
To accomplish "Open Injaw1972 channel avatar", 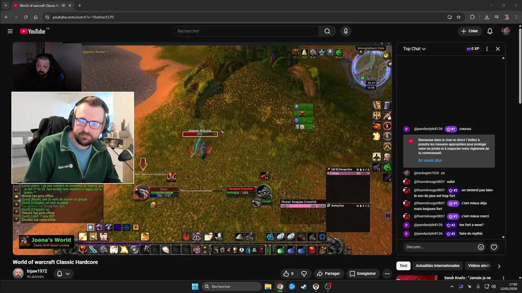I will [x=18, y=273].
